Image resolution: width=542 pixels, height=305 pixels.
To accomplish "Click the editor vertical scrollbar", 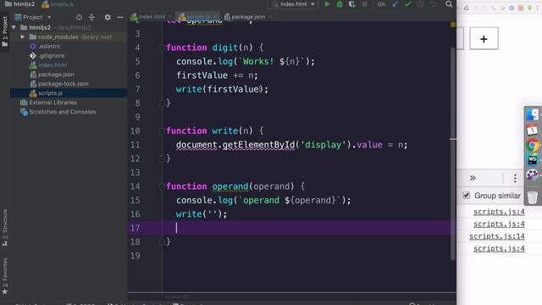I will (x=452, y=154).
